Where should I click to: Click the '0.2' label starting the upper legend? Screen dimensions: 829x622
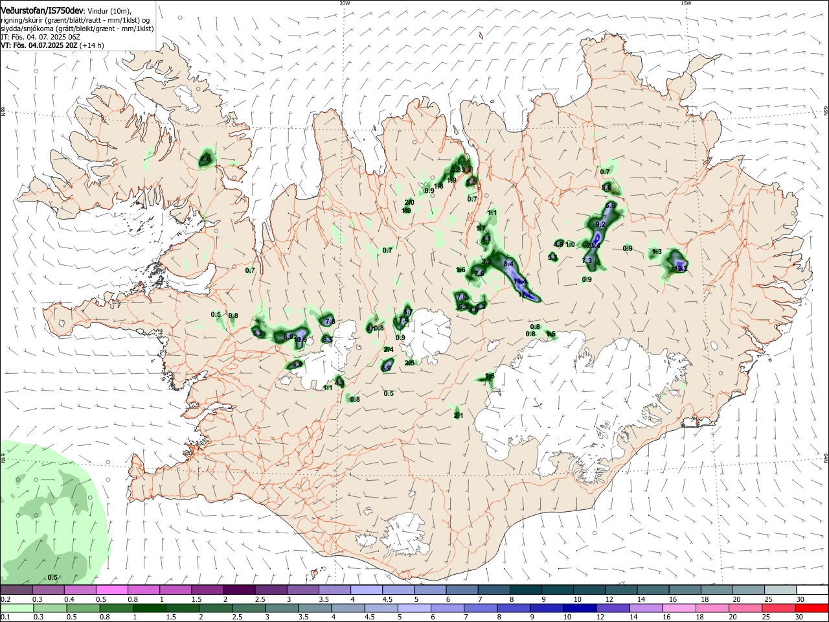[5, 599]
